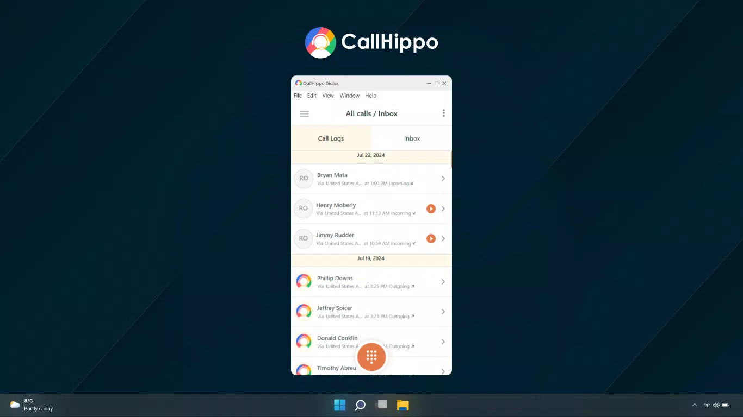743x417 pixels.
Task: Open the Window menu
Action: point(349,96)
